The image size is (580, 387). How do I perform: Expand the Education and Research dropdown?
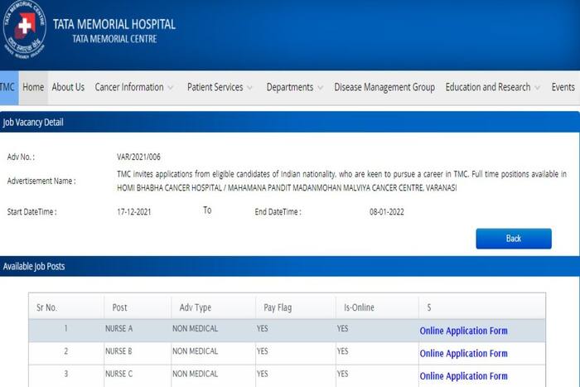[492, 87]
